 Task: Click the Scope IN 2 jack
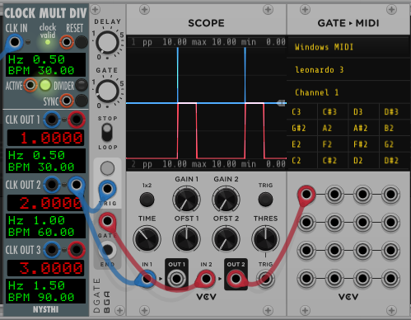[206, 279]
